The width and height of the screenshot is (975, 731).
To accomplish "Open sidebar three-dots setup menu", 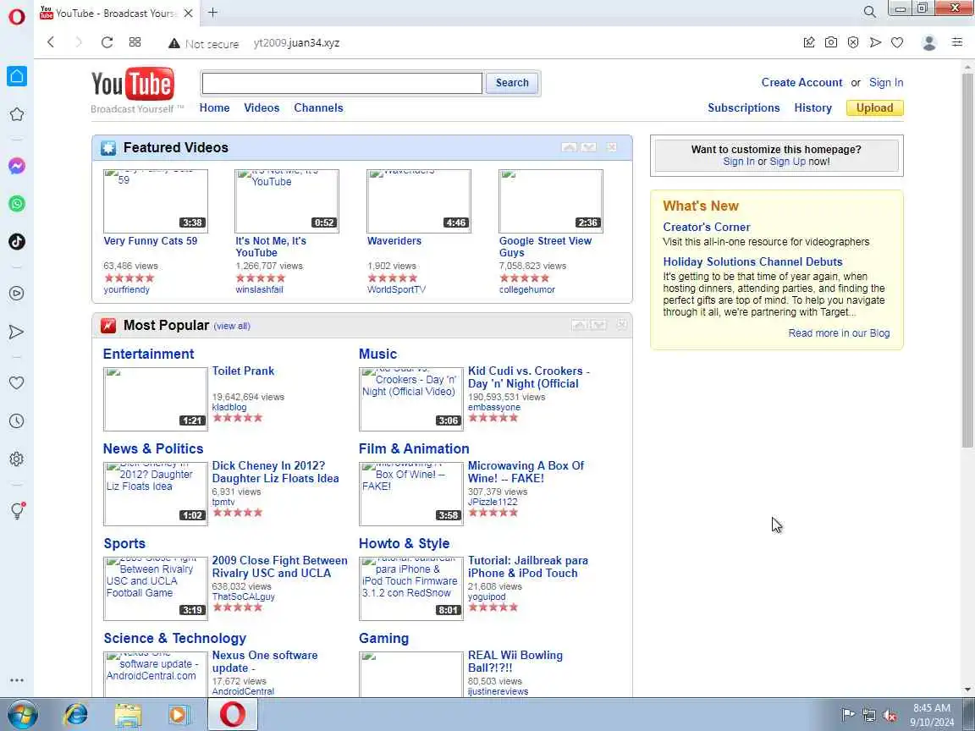I will pyautogui.click(x=17, y=680).
